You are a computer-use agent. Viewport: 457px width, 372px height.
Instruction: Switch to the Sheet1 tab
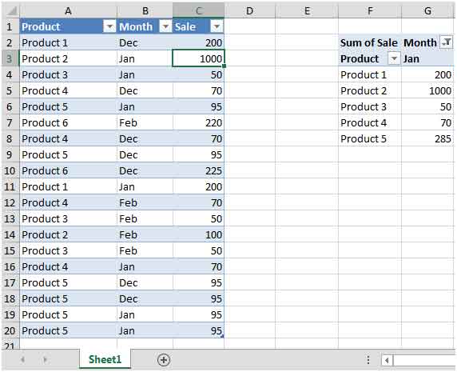pos(105,359)
